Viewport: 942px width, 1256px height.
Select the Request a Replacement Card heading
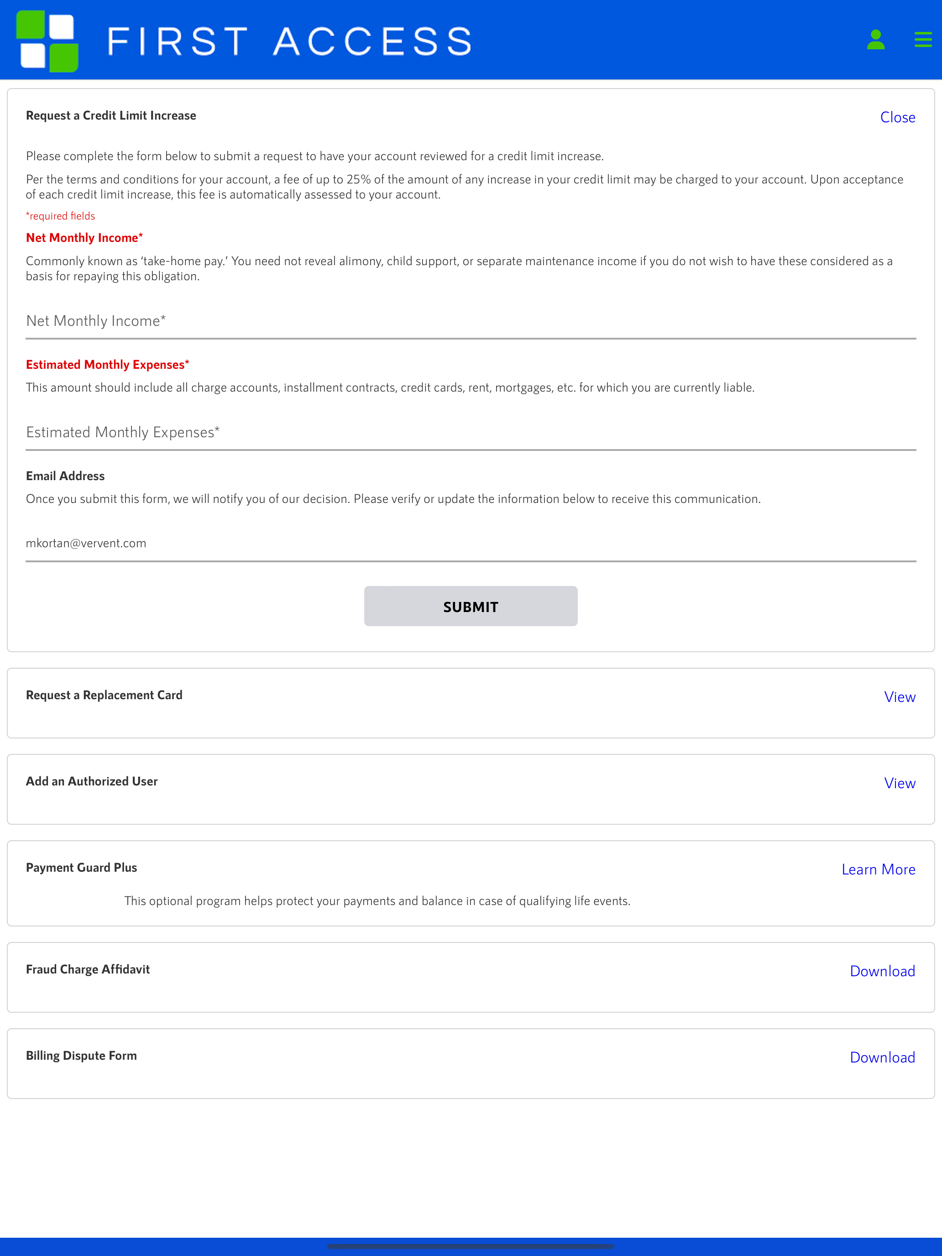click(x=104, y=695)
